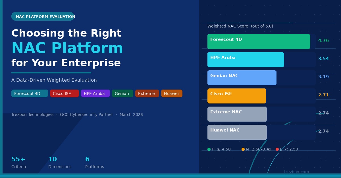Select the Cisco ISE platform chip
This screenshot has height=178, width=341.
tap(65, 93)
